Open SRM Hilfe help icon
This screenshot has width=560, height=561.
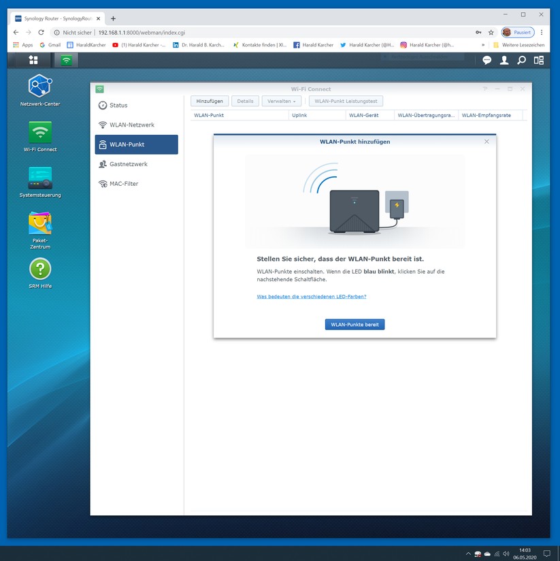[x=39, y=269]
